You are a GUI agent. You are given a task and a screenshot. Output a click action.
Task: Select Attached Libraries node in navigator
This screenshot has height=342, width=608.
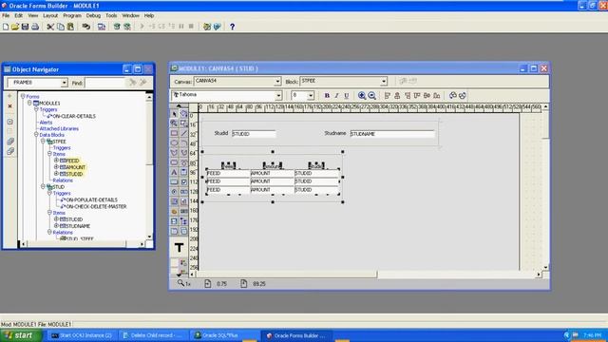(59, 128)
